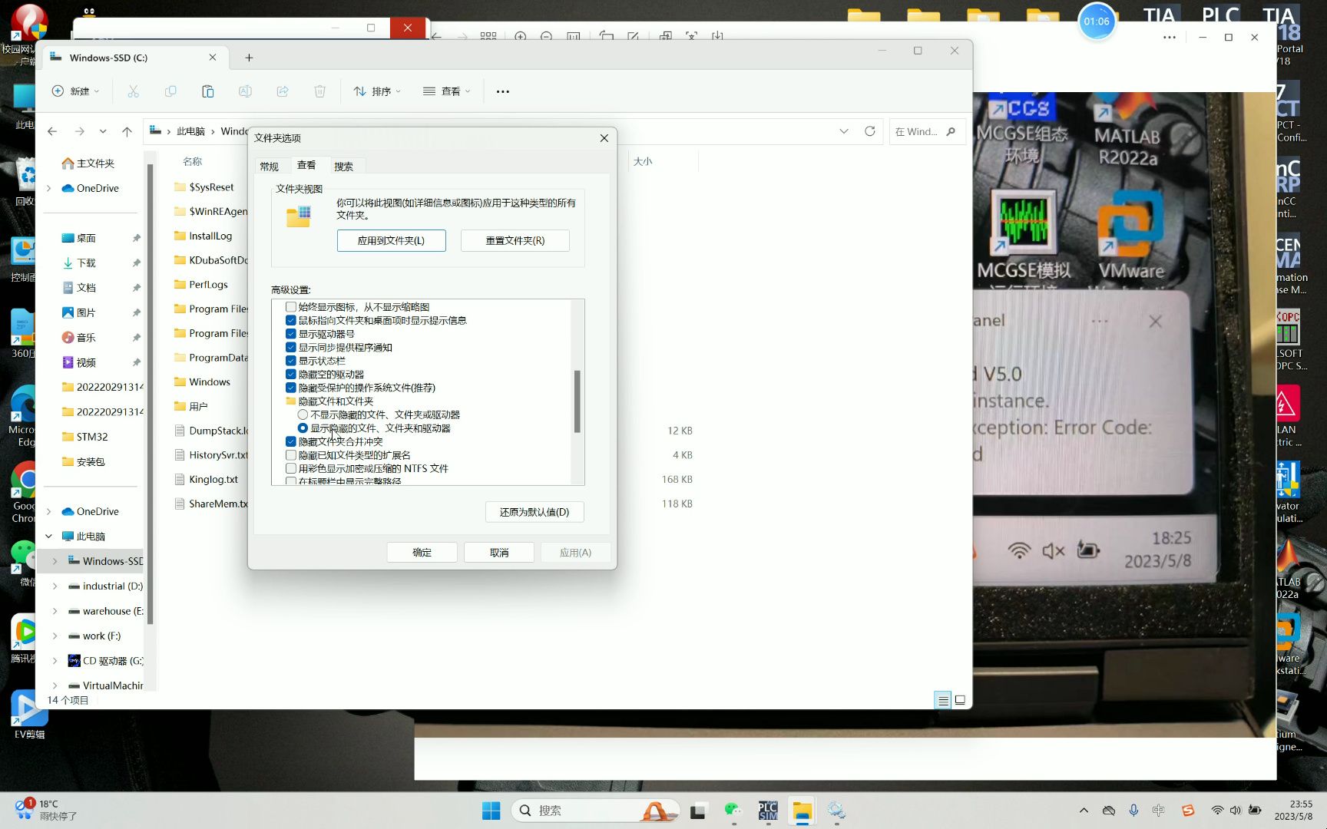This screenshot has width=1327, height=829.
Task: Click 还原为默认值(D) button
Action: (x=534, y=512)
